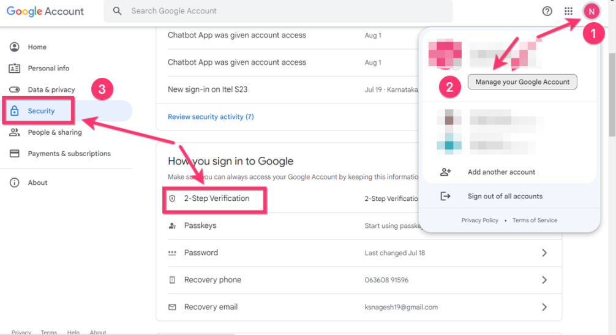The width and height of the screenshot is (616, 335).
Task: Open the Recovery email row chevron
Action: click(x=544, y=307)
